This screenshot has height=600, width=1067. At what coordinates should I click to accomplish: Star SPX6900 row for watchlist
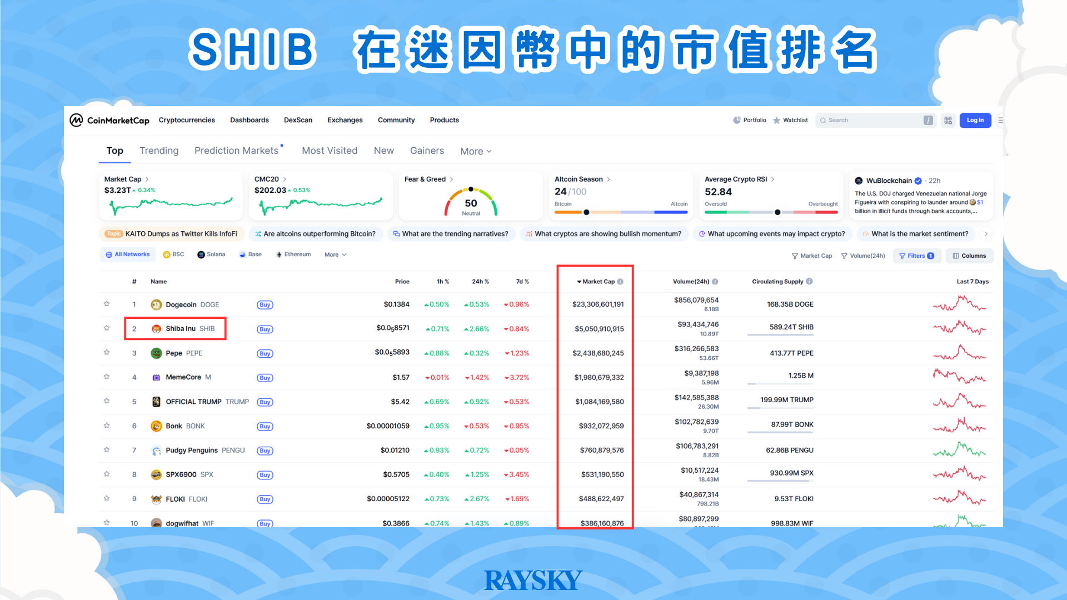coord(107,474)
